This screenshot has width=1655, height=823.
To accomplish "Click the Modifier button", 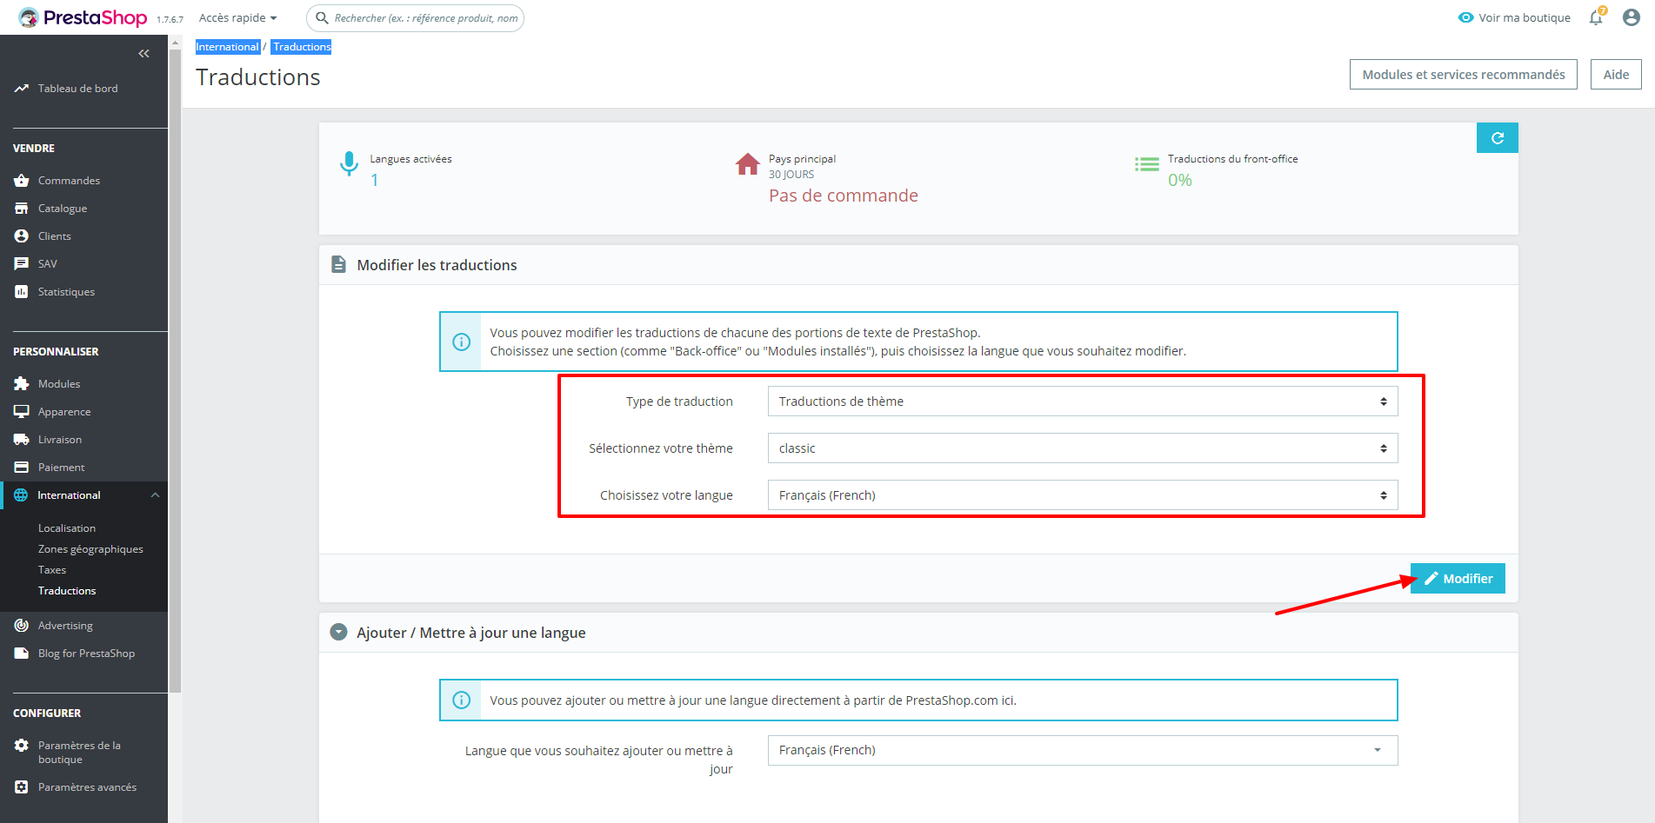I will 1458,579.
